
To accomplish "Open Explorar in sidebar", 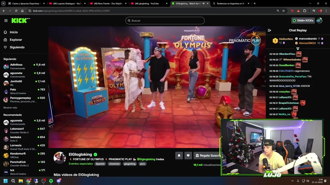I will tap(16, 40).
